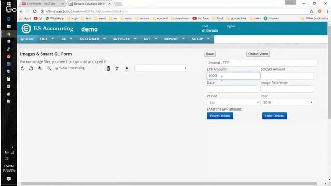Open YouTube bookmark
This screenshot has width=331, height=186.
201,18
